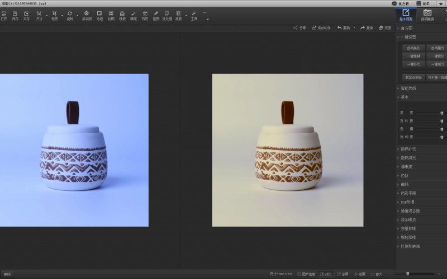Show more toolbar items via ellipsis
Screen dimensions: 447x279
pyautogui.click(x=205, y=13)
